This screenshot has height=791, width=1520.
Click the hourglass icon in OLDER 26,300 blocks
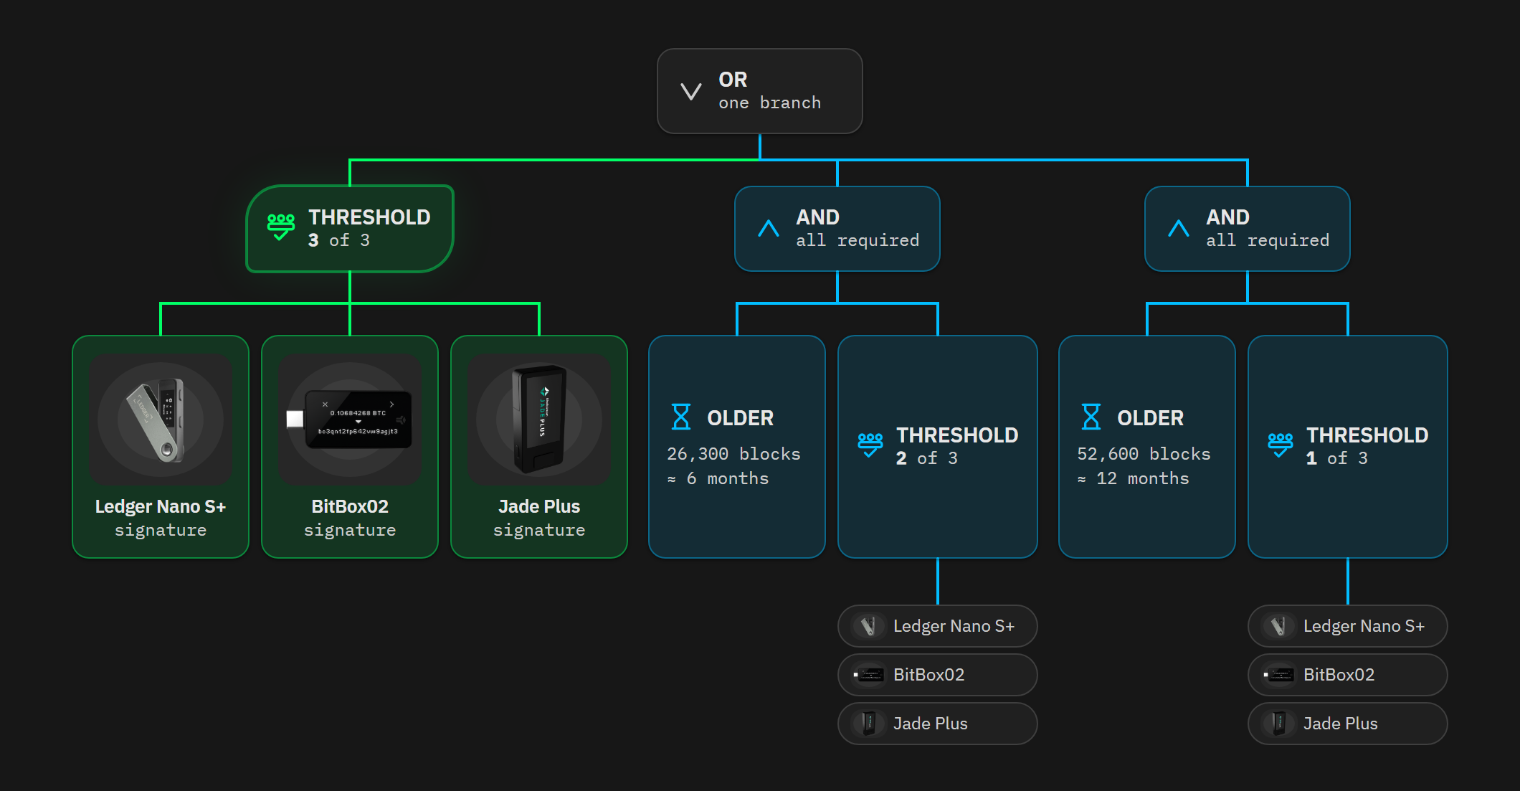tap(681, 417)
